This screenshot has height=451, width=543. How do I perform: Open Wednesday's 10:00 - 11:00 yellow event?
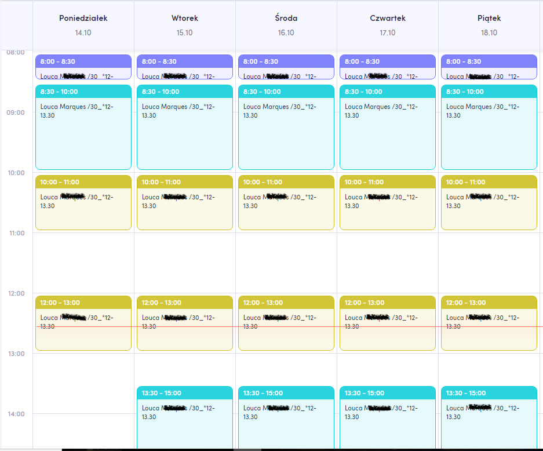286,202
